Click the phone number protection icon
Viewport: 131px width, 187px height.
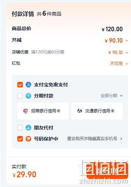click(x=28, y=139)
